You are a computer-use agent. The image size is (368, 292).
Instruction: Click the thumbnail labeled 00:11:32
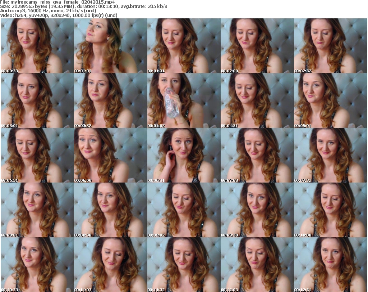(184, 265)
